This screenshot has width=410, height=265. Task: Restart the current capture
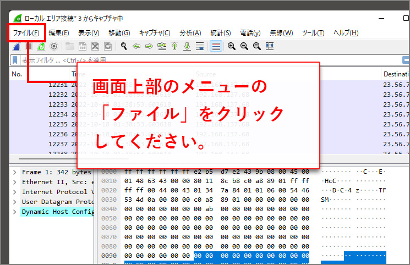[41, 47]
